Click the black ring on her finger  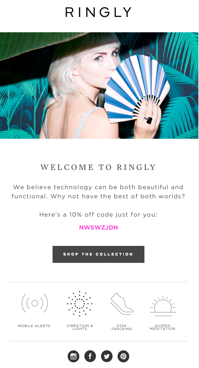pyautogui.click(x=149, y=120)
